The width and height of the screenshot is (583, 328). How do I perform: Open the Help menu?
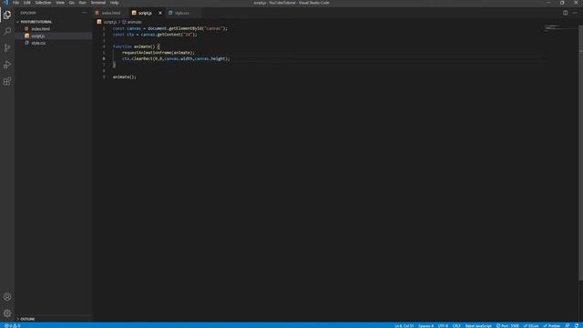tap(114, 3)
